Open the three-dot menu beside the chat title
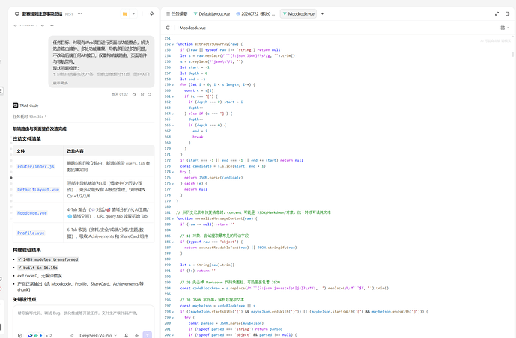 point(79,13)
